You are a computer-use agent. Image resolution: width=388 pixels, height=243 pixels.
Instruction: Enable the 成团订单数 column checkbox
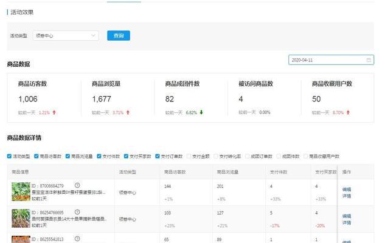coord(248,156)
